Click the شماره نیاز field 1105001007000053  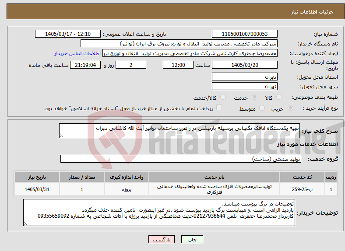tap(244, 34)
